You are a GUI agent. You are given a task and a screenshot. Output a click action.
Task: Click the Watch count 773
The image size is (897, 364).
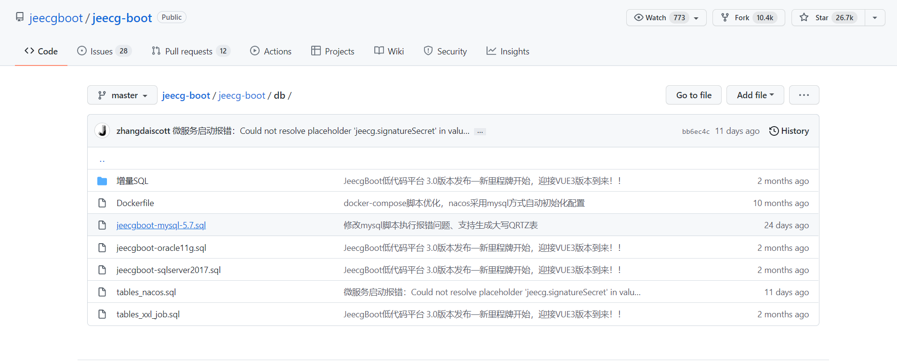pos(679,18)
